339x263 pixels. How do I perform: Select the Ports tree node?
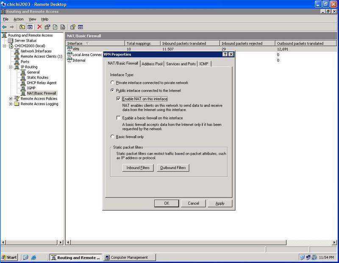click(25, 61)
